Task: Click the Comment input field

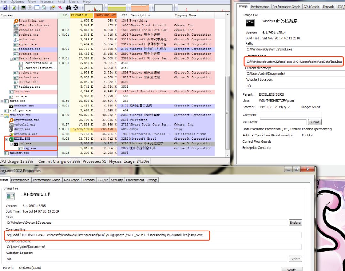Action: click(291, 115)
